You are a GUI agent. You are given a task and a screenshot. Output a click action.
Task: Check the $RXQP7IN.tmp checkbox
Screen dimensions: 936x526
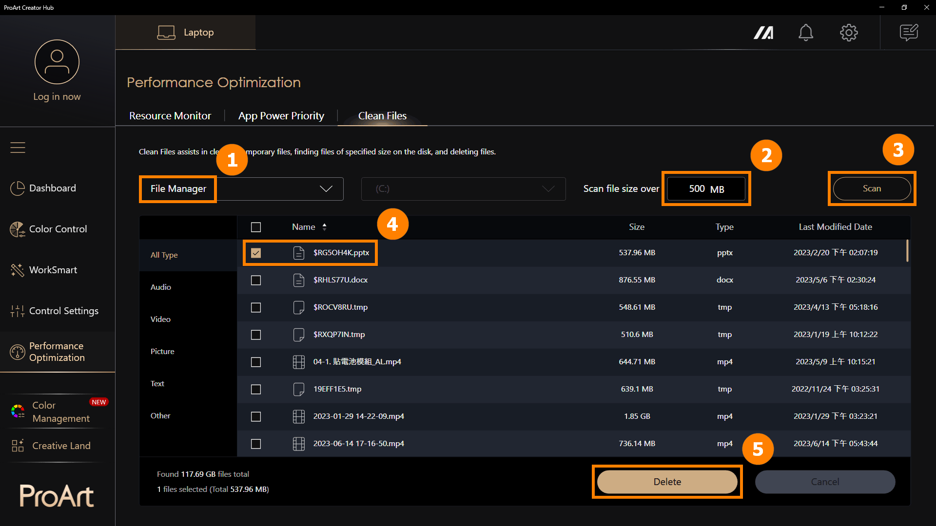coord(256,335)
